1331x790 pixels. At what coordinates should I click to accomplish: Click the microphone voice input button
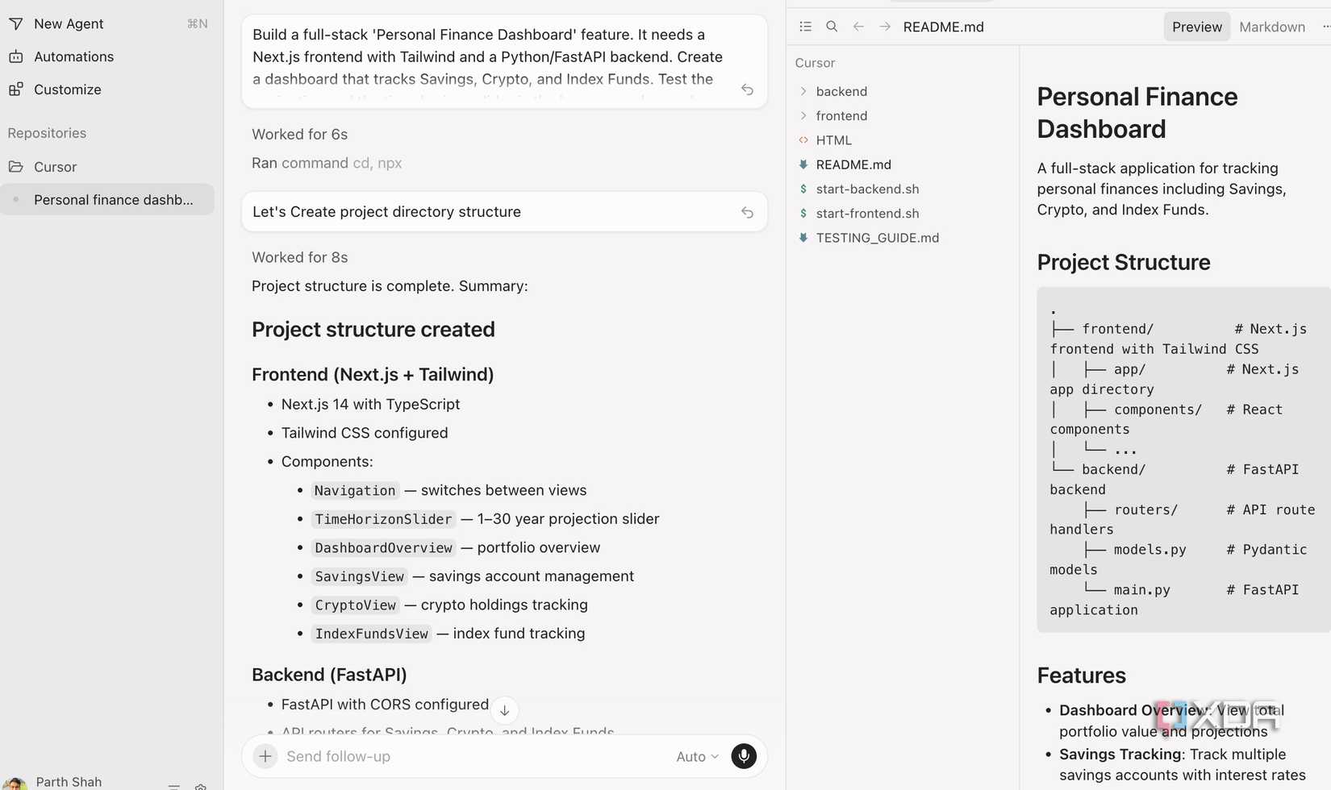744,756
